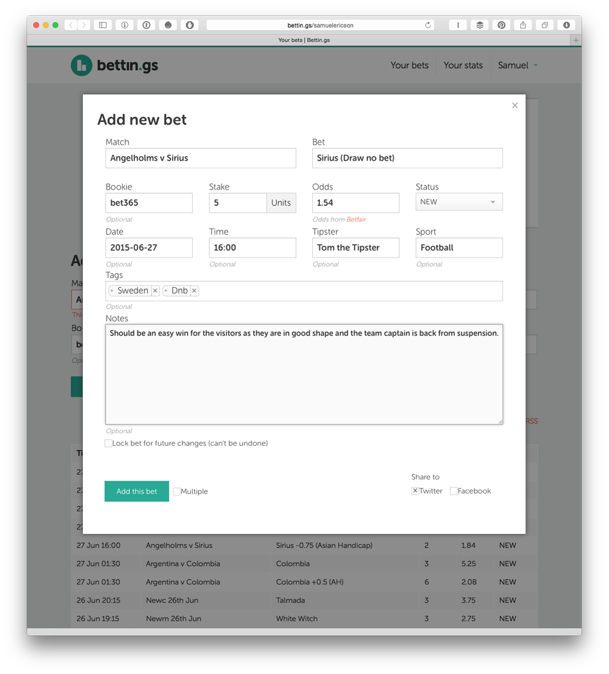Click the Instapaper I extension icon
Viewport: 609px width, 674px height.
[x=458, y=25]
